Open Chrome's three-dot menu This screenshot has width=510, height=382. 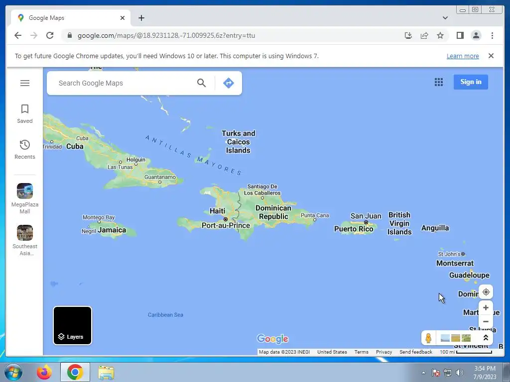click(x=492, y=35)
